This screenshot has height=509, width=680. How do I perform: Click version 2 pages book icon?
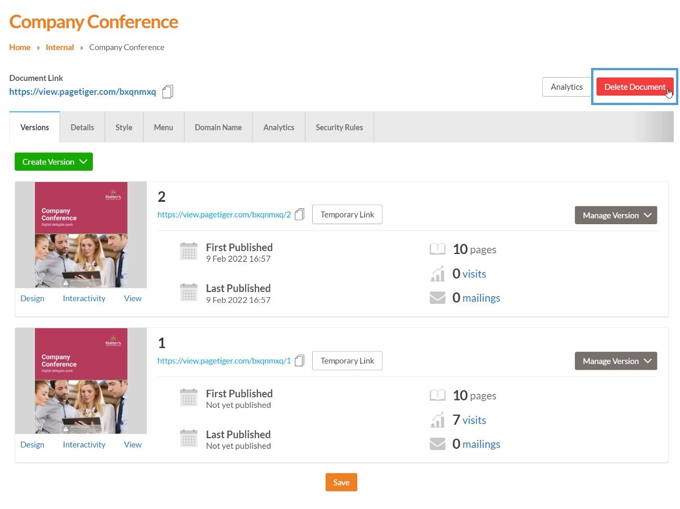(x=438, y=249)
